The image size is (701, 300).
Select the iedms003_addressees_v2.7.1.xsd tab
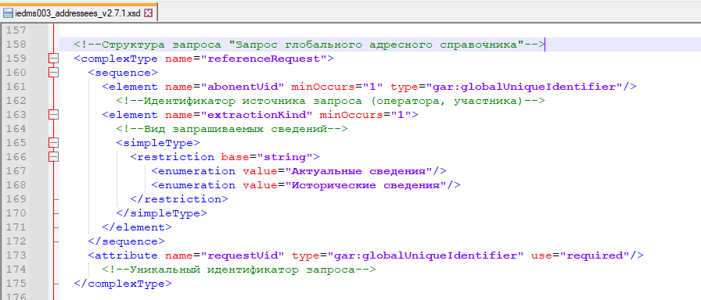(x=78, y=13)
